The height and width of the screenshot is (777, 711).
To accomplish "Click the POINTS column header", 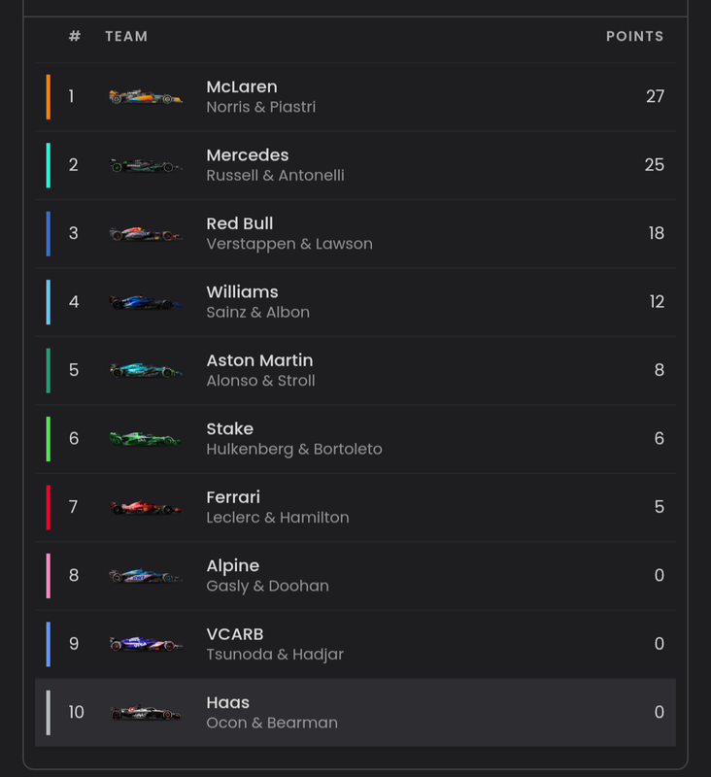I will 634,36.
